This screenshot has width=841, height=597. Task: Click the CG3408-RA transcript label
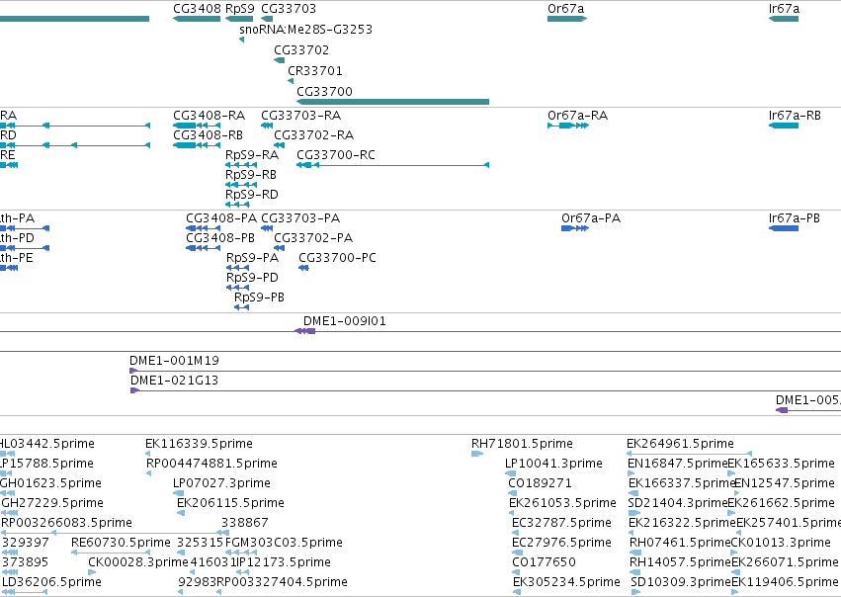point(209,116)
